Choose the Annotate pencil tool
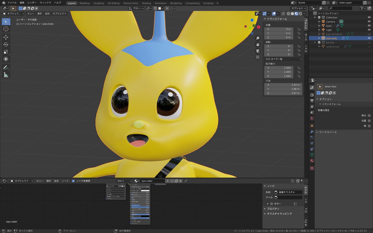The height and width of the screenshot is (233, 373). point(6,67)
